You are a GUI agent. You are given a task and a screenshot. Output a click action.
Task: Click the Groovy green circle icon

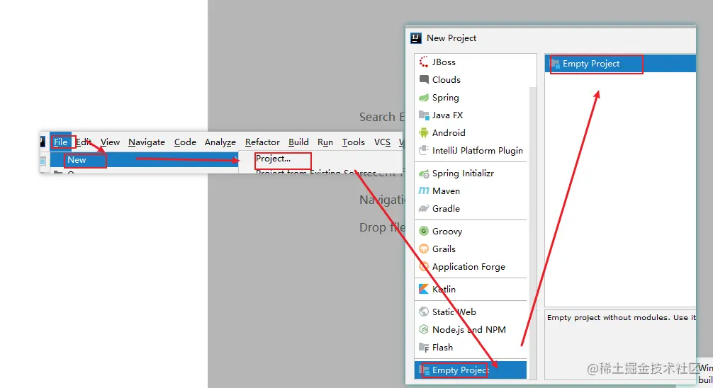(424, 231)
